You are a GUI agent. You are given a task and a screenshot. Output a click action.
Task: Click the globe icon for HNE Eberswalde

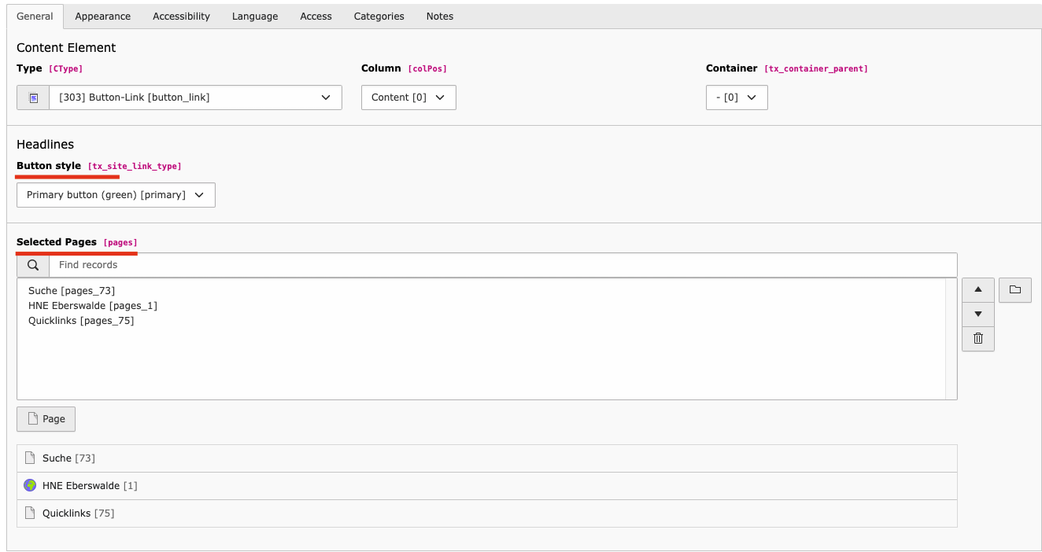coord(30,486)
